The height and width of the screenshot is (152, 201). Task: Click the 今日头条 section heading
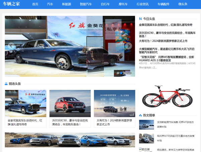point(149,19)
